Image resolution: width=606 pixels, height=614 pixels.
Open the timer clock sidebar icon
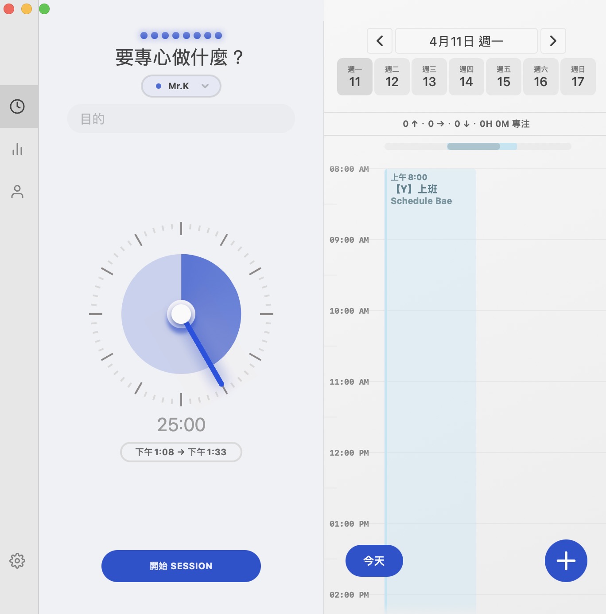(x=17, y=106)
